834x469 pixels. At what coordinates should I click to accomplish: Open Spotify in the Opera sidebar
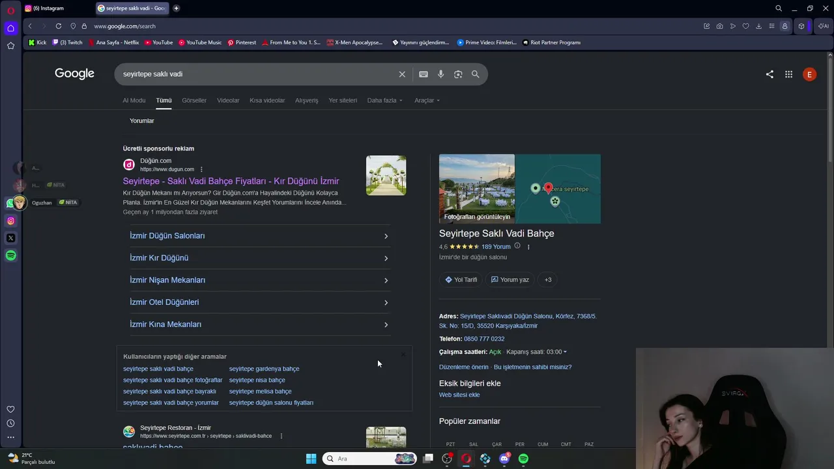pos(10,255)
